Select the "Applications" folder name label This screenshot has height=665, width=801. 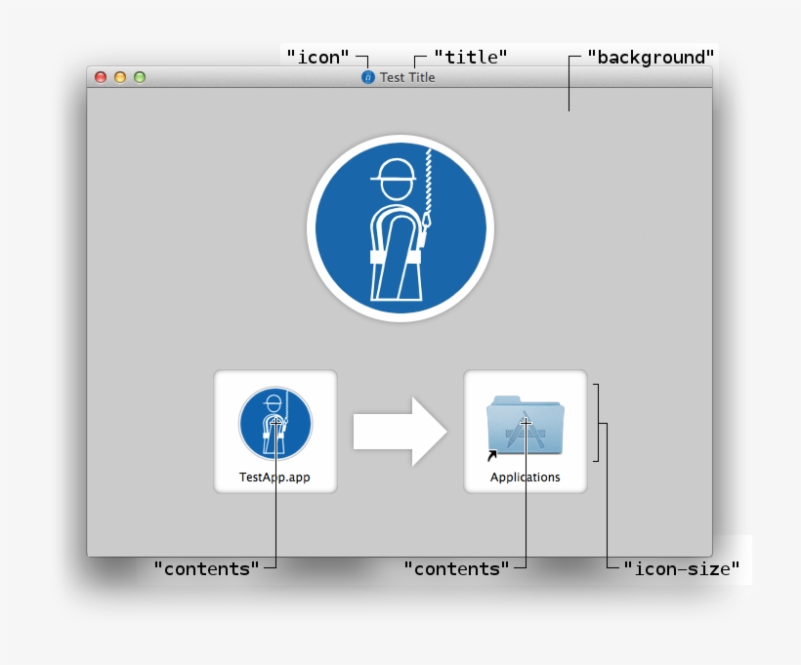click(526, 478)
